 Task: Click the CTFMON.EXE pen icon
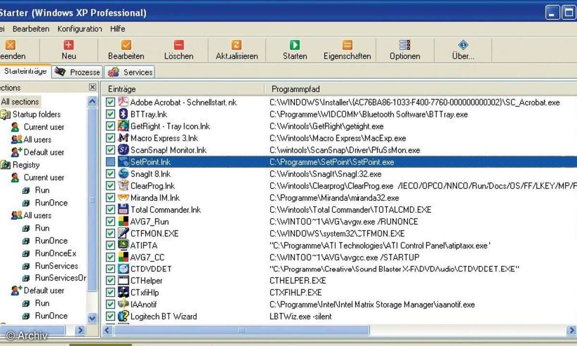[x=124, y=234]
